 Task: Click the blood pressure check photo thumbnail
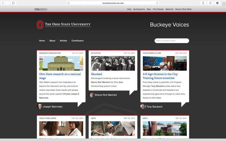coord(61,128)
